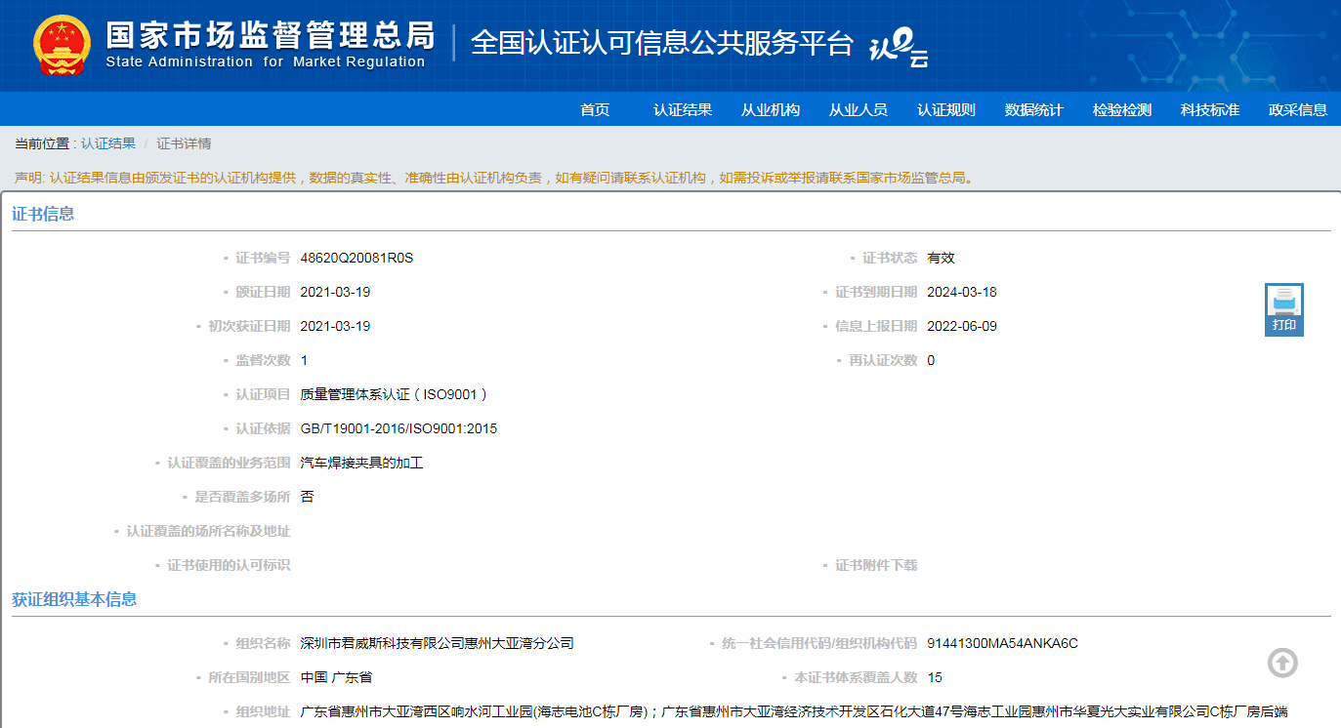Click the print (打印) icon
This screenshot has height=728, width=1341.
[x=1283, y=309]
